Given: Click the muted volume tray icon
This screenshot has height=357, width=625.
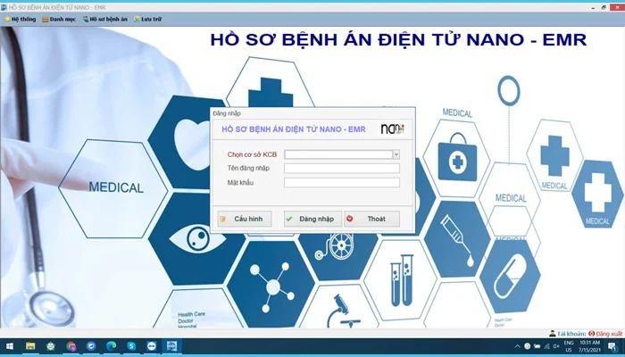Looking at the screenshot, I should 556,346.
